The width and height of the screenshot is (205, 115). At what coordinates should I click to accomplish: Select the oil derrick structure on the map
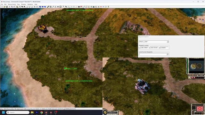43,29
